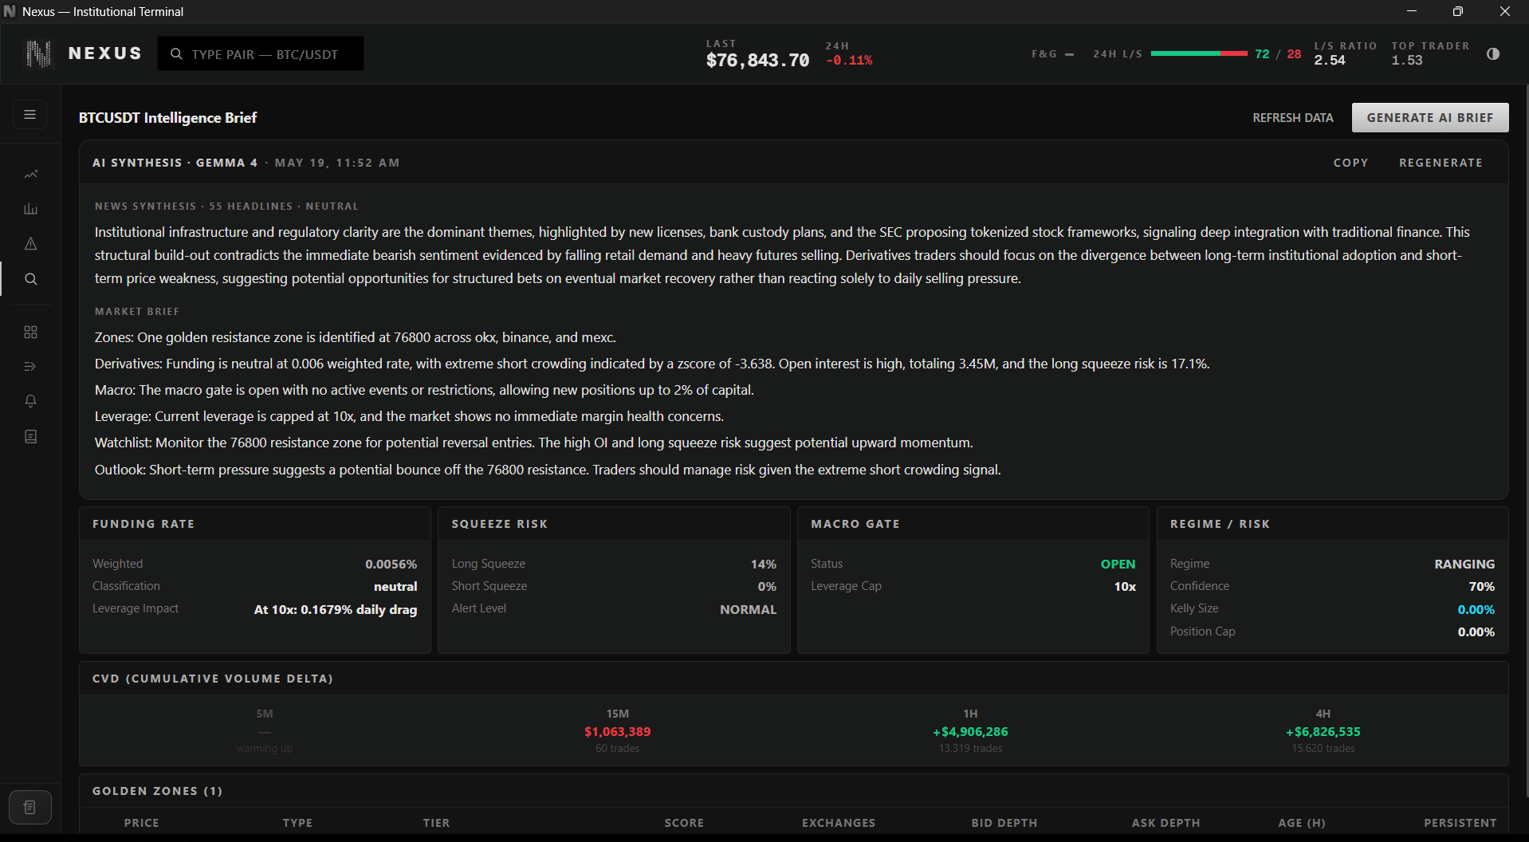Click Generate AI Brief button
Viewport: 1529px width, 842px height.
(1430, 118)
